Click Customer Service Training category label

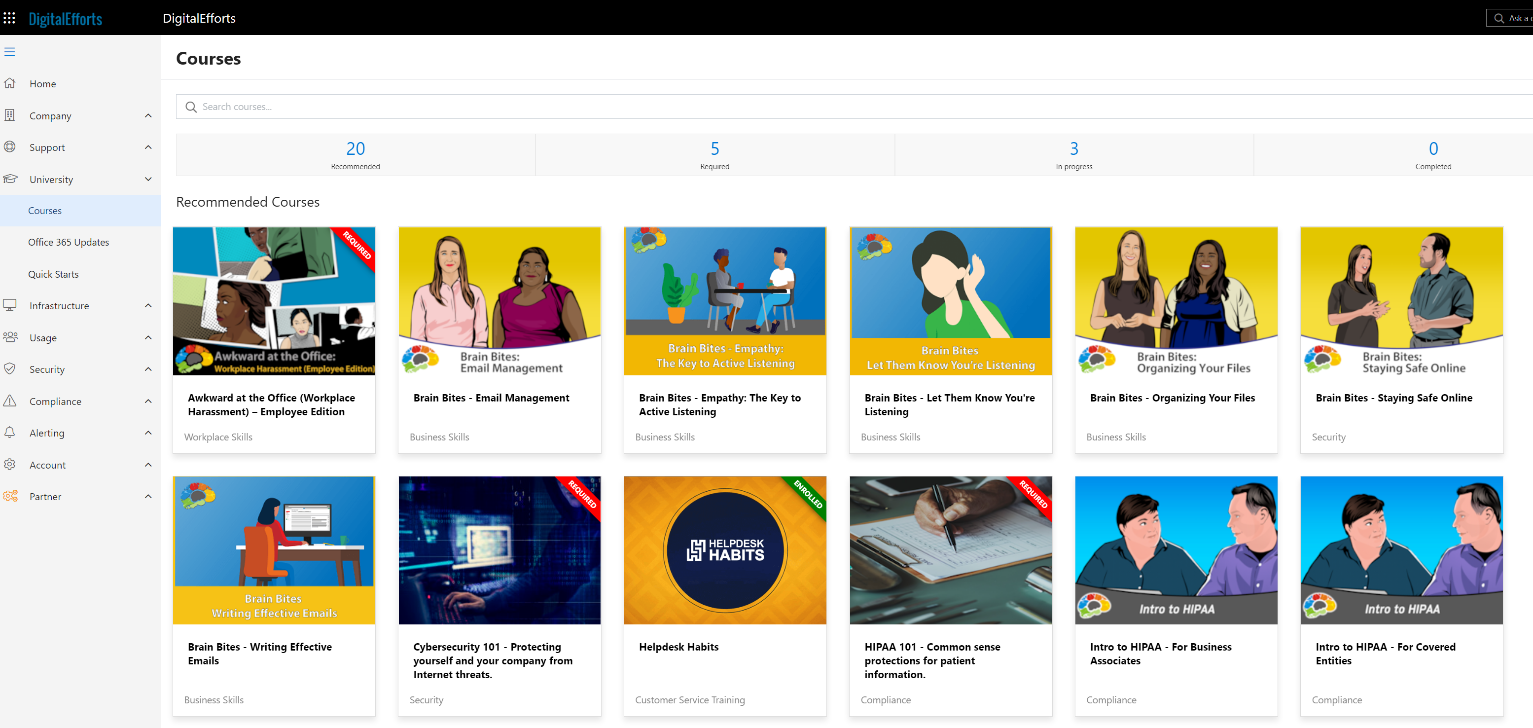(x=690, y=700)
